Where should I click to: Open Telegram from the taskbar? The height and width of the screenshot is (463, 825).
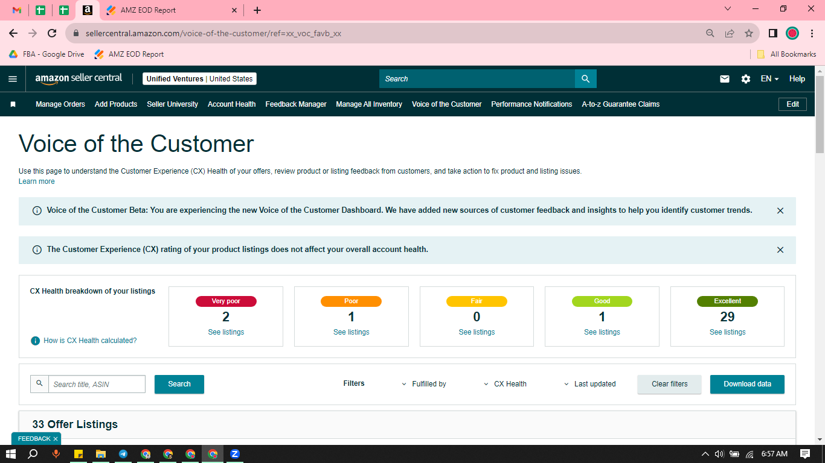pos(123,454)
